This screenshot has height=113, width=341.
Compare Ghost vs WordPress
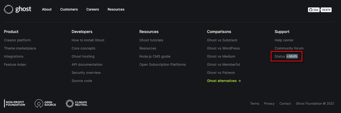coord(223,48)
